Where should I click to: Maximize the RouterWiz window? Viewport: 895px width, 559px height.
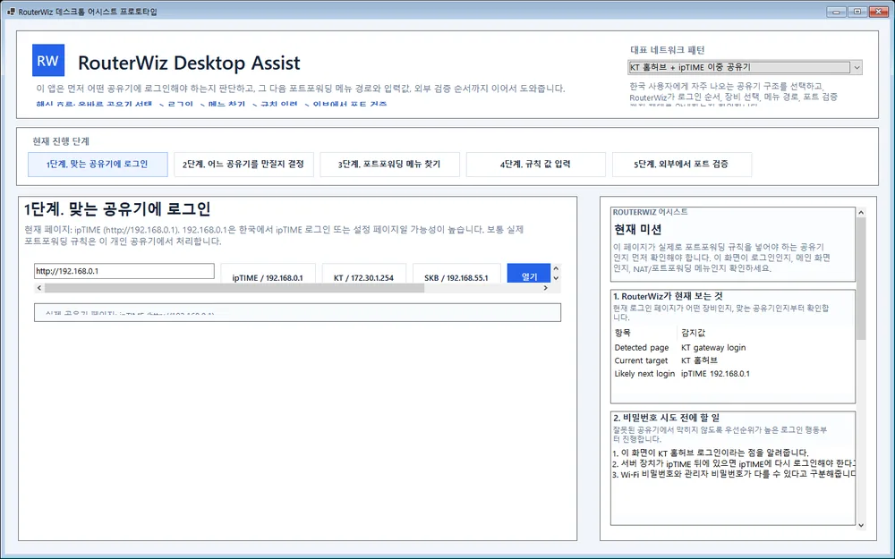coord(857,12)
